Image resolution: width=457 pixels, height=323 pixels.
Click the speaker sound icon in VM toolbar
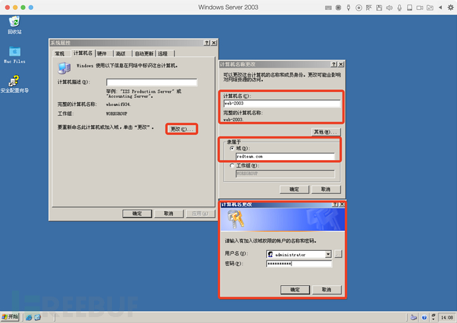[389, 8]
